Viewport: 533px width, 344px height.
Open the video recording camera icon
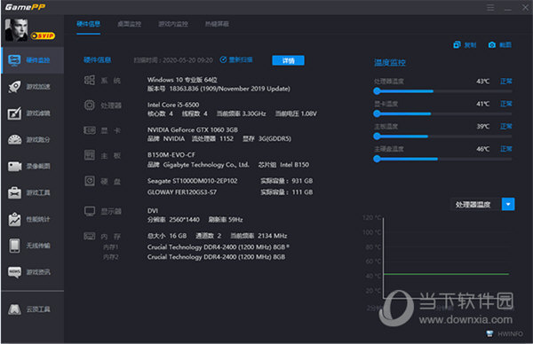pos(14,166)
